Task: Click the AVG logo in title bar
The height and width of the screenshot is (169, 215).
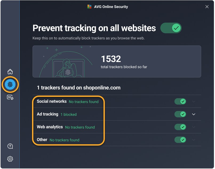Action: [x=89, y=7]
